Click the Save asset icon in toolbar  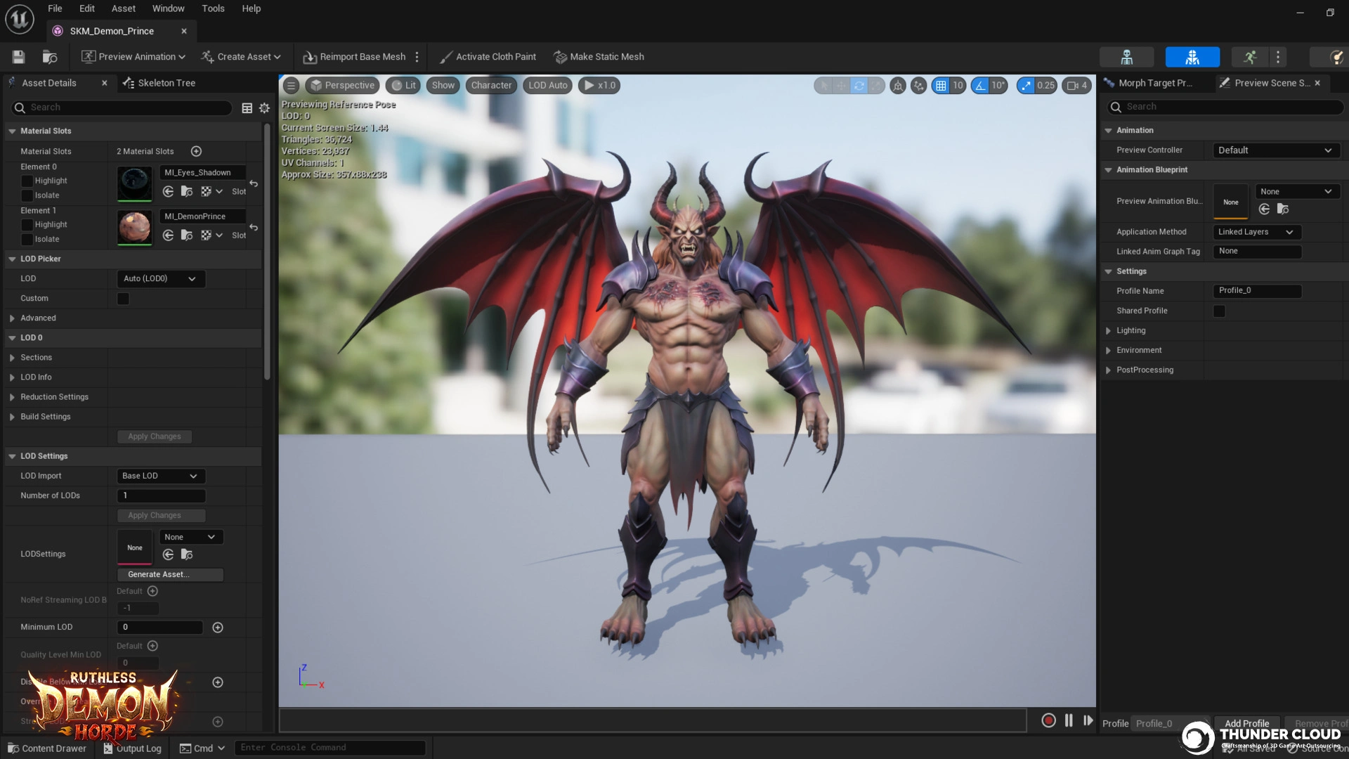point(18,57)
